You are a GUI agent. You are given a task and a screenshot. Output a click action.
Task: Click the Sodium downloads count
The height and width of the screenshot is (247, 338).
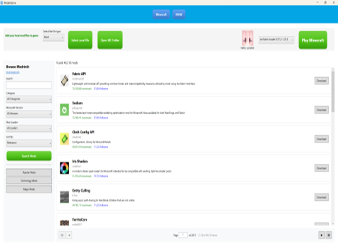click(x=82, y=118)
